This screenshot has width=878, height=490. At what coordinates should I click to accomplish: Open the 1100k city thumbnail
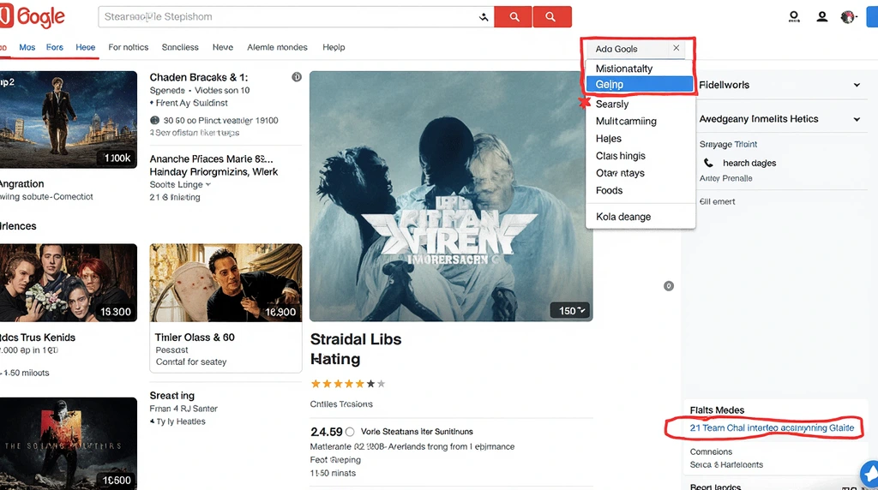[69, 120]
